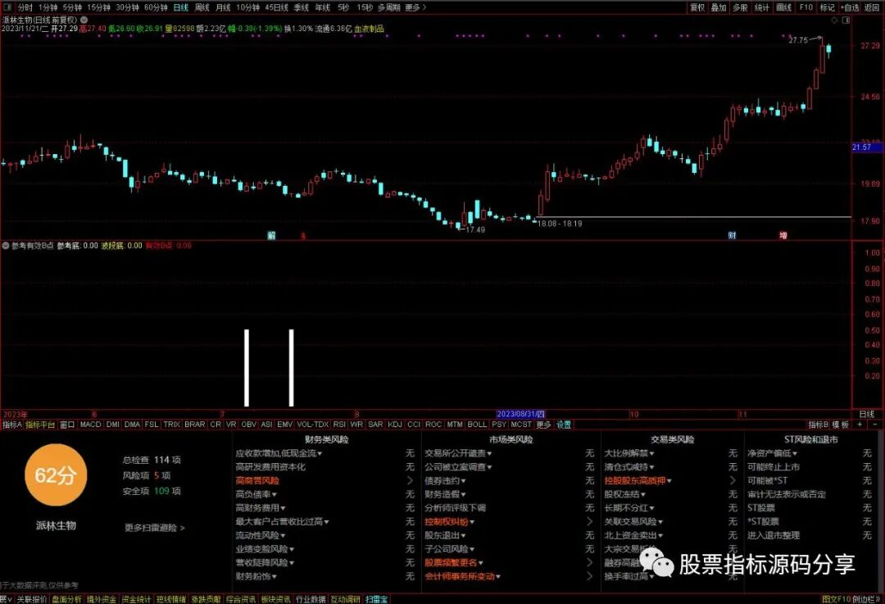Click the 财 marker under the chart

732,235
